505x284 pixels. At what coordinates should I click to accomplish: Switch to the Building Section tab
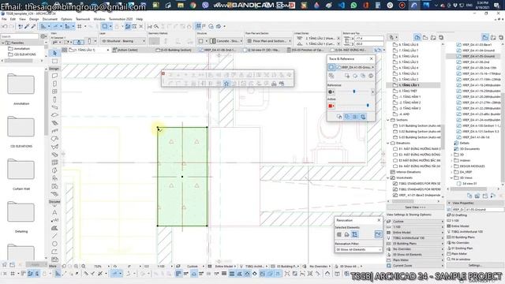pyautogui.click(x=174, y=50)
